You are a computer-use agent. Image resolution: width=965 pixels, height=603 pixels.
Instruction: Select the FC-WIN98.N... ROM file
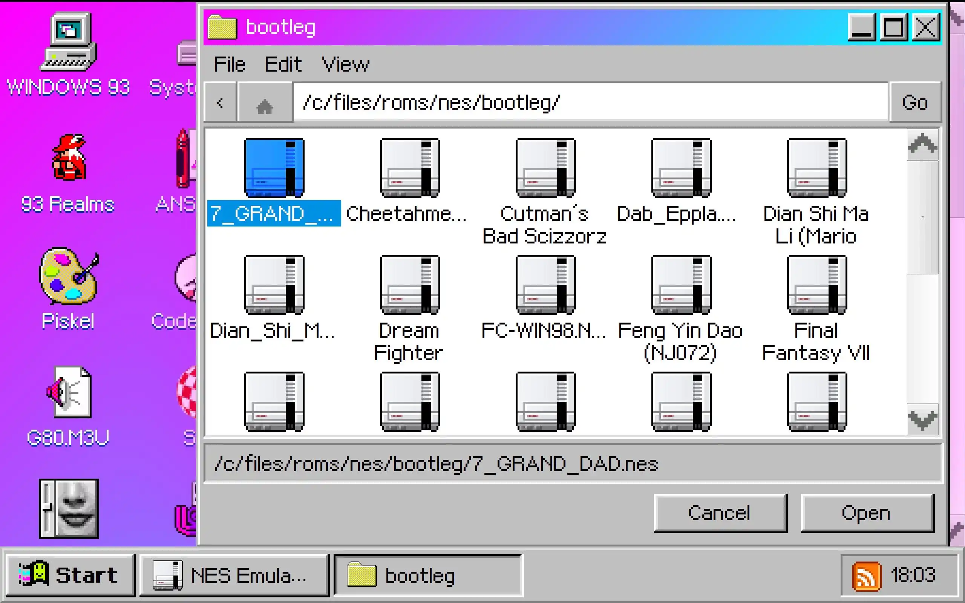click(545, 285)
